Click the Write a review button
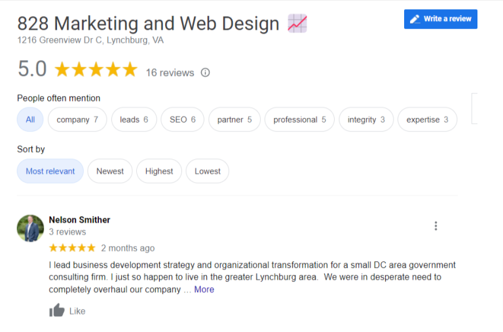Viewport: 503px width, 332px height. click(x=440, y=19)
